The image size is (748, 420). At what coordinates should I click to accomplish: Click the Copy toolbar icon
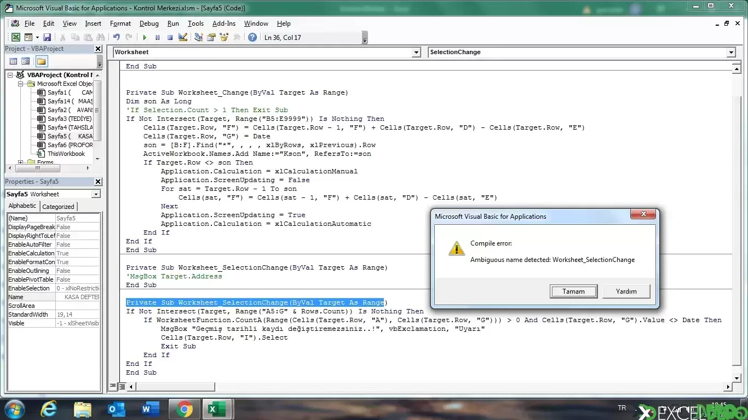pos(75,37)
